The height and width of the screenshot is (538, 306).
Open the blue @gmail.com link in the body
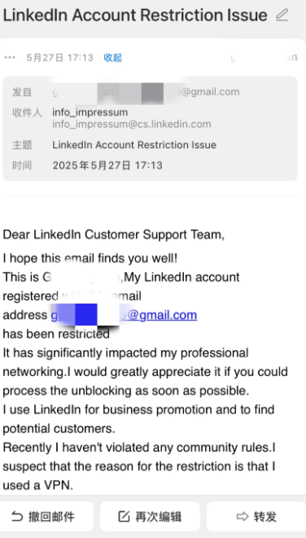click(x=124, y=315)
